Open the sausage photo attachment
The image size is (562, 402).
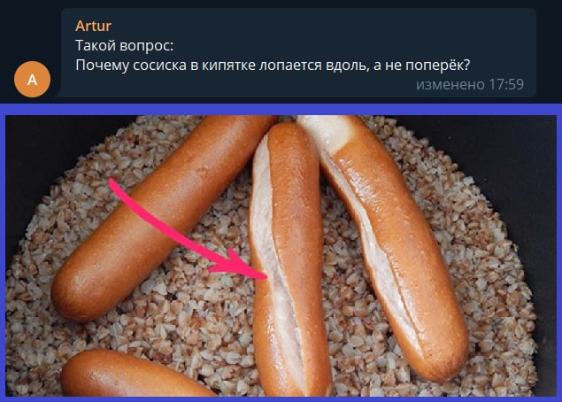281,256
